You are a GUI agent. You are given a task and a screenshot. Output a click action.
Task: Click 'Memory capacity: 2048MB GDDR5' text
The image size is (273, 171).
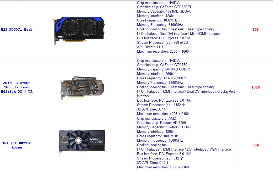164,69
